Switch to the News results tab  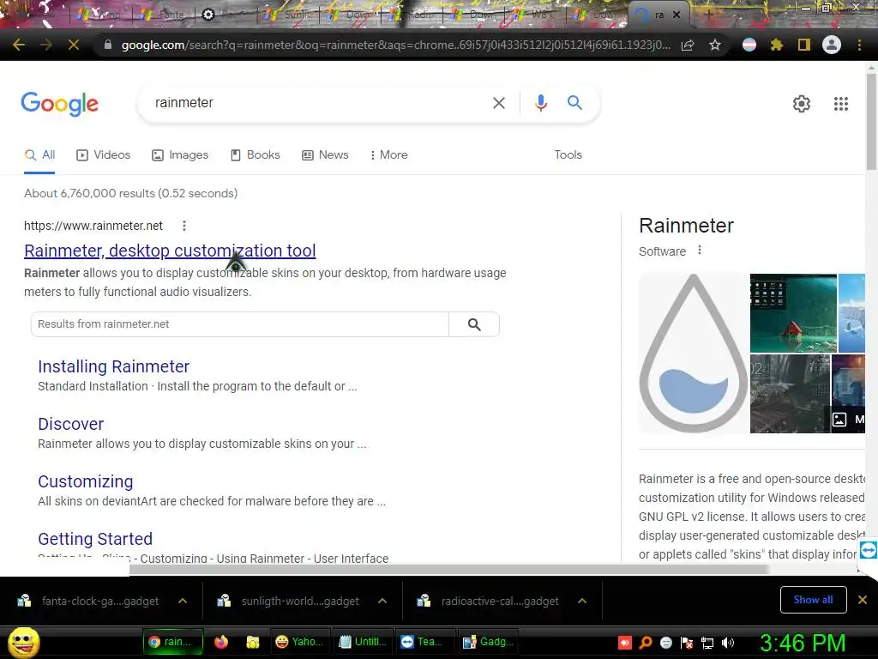pos(325,154)
